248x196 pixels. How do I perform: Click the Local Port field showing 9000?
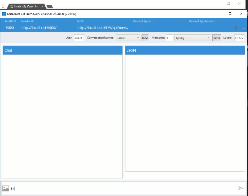click(x=10, y=28)
